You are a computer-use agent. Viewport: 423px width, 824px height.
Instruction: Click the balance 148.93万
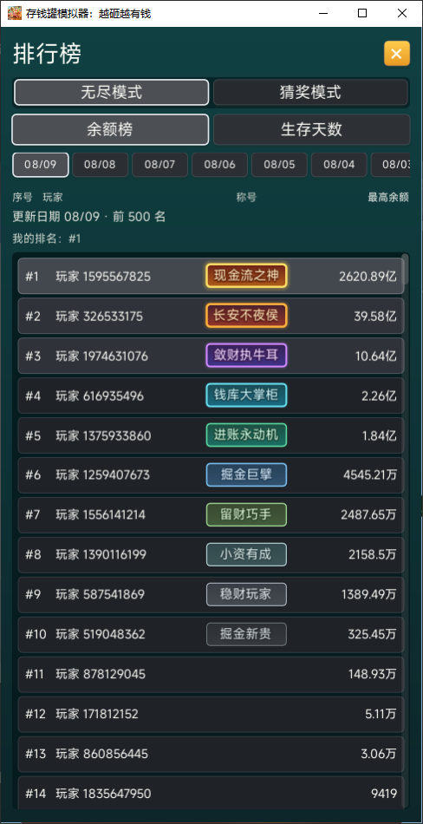pyautogui.click(x=373, y=675)
